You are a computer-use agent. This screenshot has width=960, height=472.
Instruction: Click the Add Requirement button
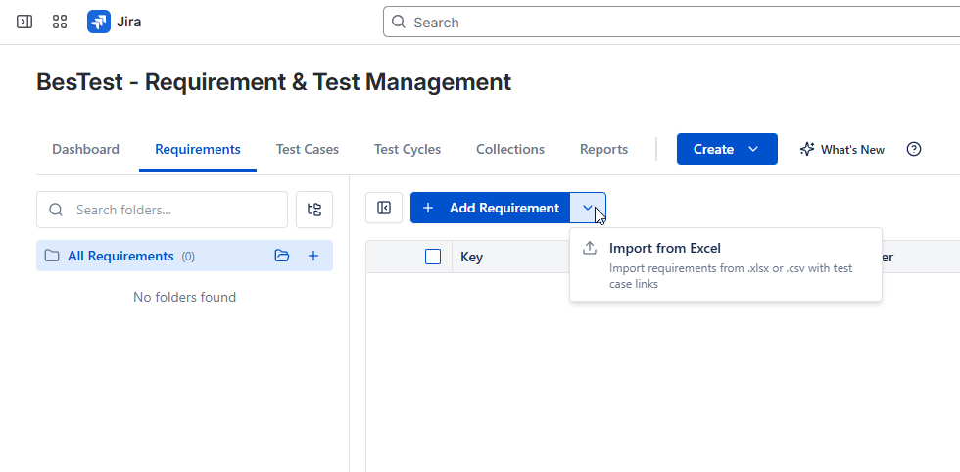[491, 208]
